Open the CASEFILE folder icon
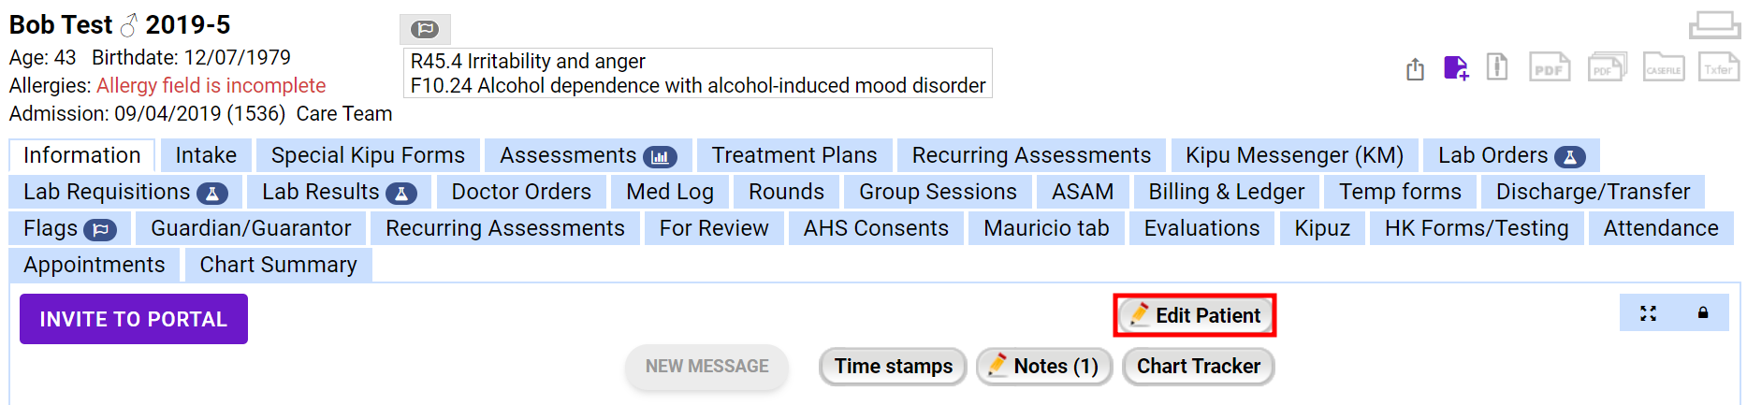 click(x=1664, y=68)
